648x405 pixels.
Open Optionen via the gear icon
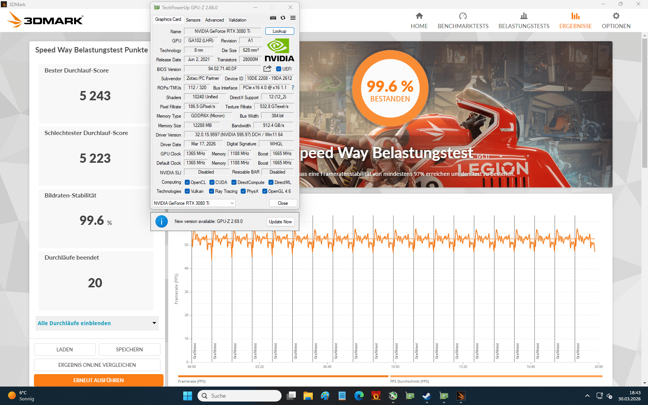[x=616, y=16]
